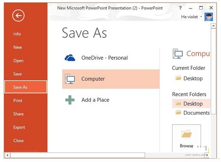Open the account dropdown beside He violet
The height and width of the screenshot is (162, 221).
[x=201, y=17]
